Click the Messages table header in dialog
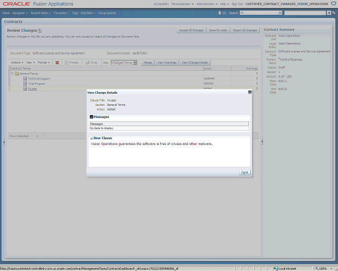This screenshot has width=338, height=271. click(169, 124)
